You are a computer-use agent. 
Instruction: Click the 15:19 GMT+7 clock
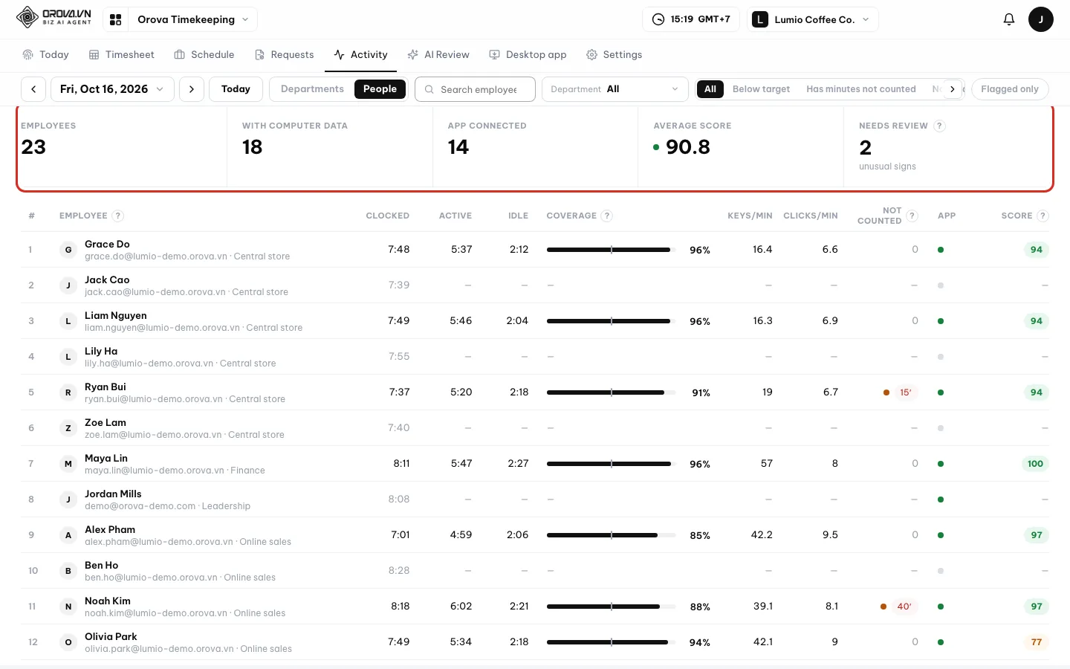click(x=691, y=19)
